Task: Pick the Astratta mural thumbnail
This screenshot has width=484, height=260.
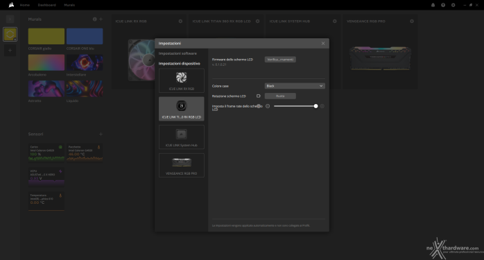Action: tap(46, 89)
